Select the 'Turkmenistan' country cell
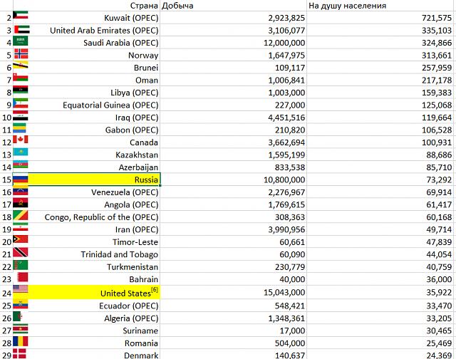Viewport: 456px width, 359px height. [x=86, y=267]
